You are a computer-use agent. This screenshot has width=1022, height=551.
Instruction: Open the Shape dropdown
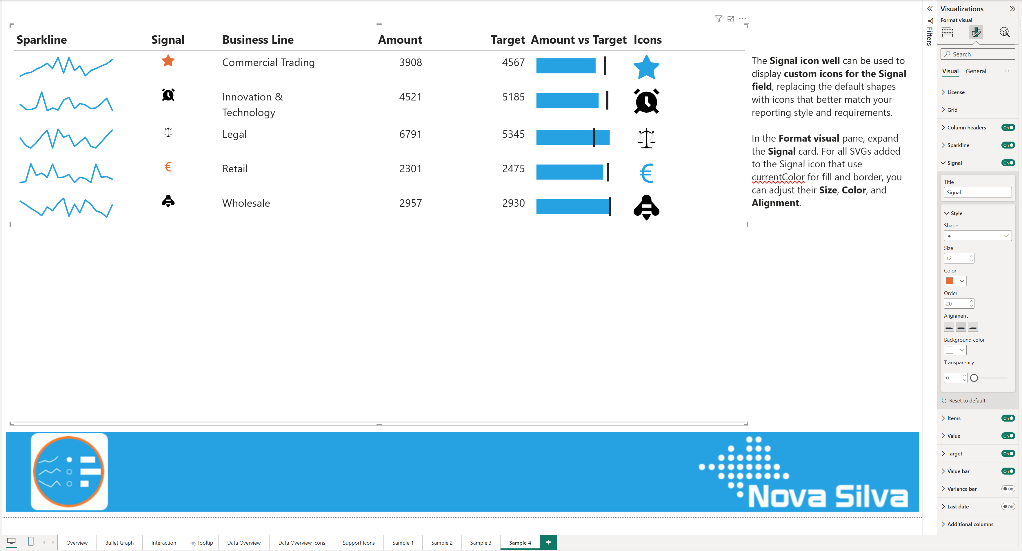tap(978, 236)
